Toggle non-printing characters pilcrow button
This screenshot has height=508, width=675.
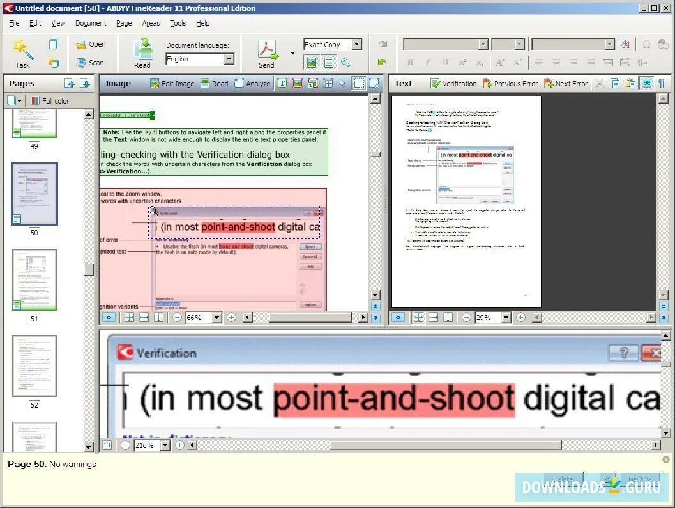click(x=662, y=84)
